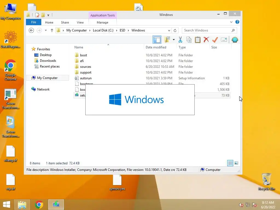This screenshot has width=280, height=210.
Task: Select the DataWagon desktop shortcut
Action: [x=11, y=39]
